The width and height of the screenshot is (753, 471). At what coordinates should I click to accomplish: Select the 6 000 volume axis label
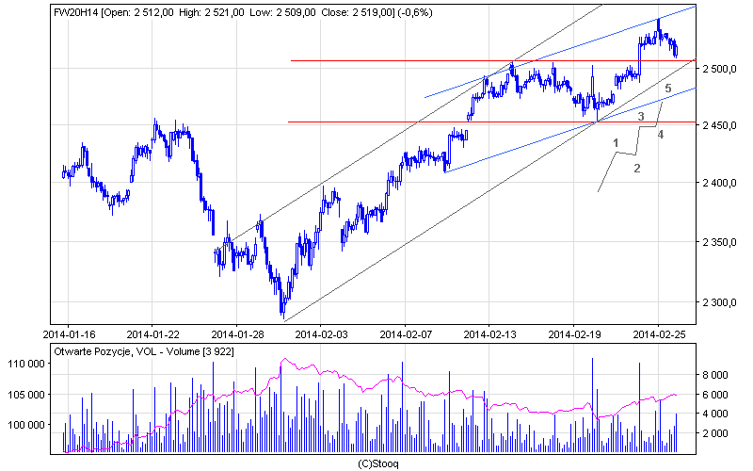(x=715, y=395)
